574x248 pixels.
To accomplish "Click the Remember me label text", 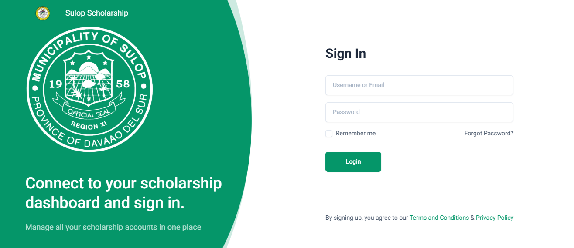I will 355,134.
